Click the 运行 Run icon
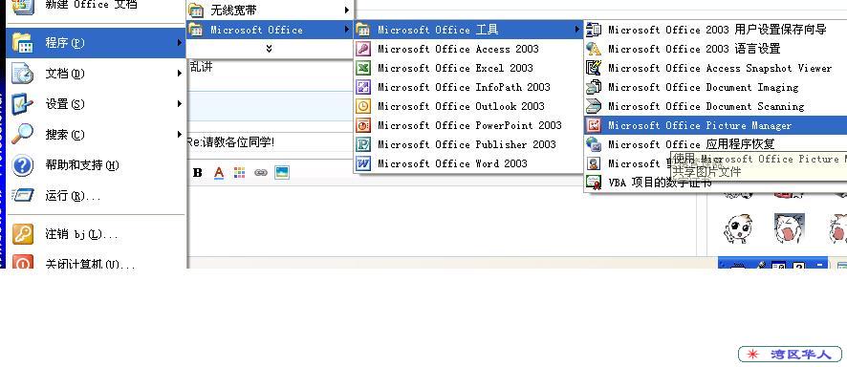Viewport: 847px width, 367px height. pos(23,195)
